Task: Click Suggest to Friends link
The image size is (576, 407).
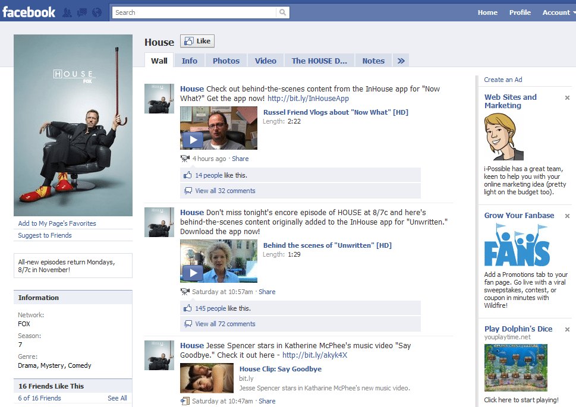Action: pos(45,235)
